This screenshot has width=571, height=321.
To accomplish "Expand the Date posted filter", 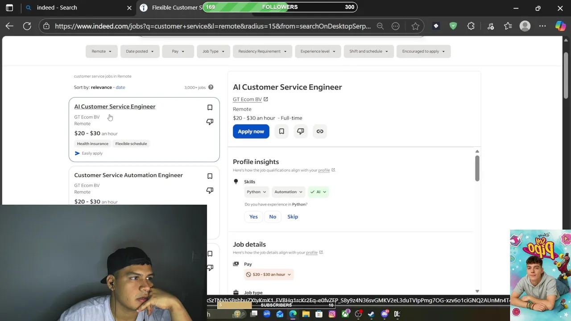I will click(x=140, y=51).
